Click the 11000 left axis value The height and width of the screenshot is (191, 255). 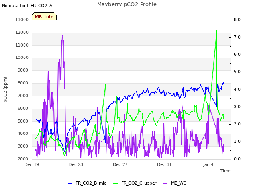[x=22, y=45]
